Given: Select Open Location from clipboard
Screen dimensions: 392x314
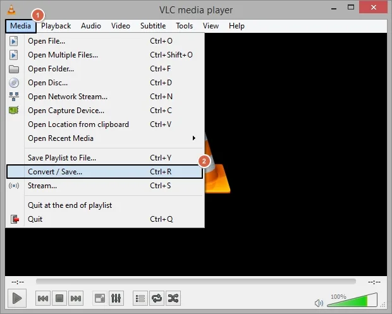Looking at the screenshot, I should 105,124.
